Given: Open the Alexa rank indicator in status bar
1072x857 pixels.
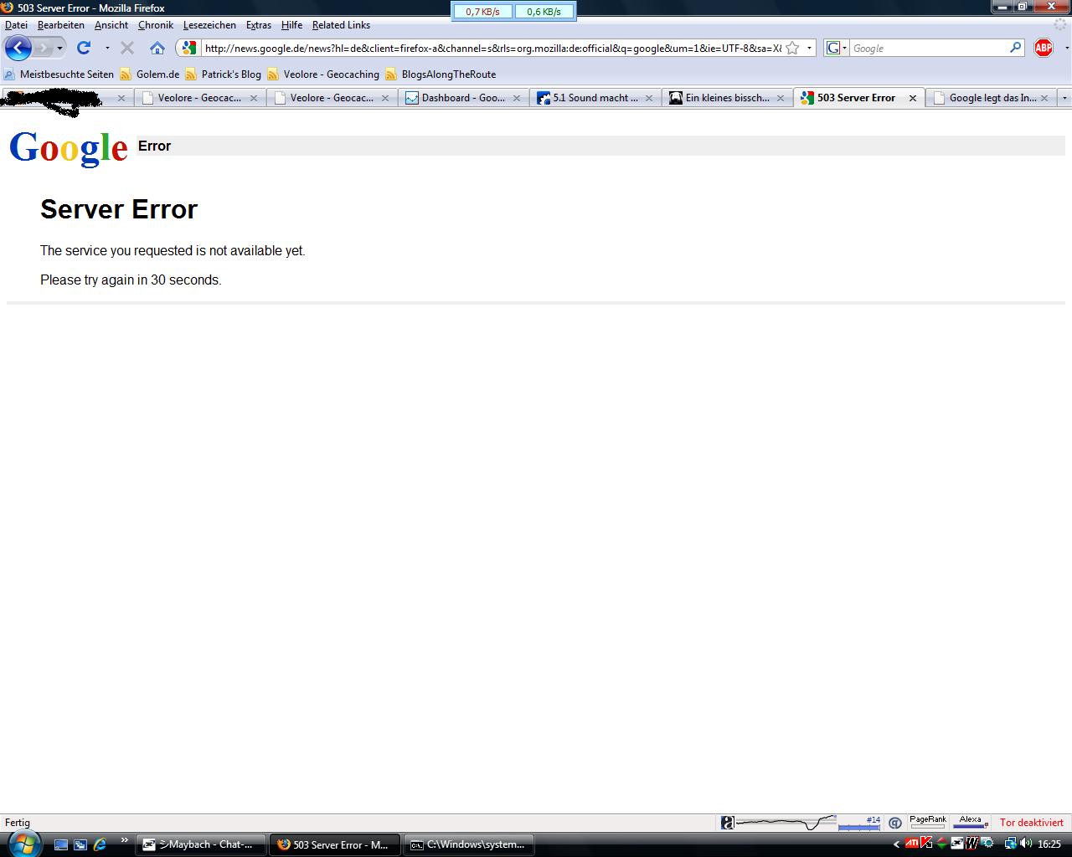Looking at the screenshot, I should (970, 822).
